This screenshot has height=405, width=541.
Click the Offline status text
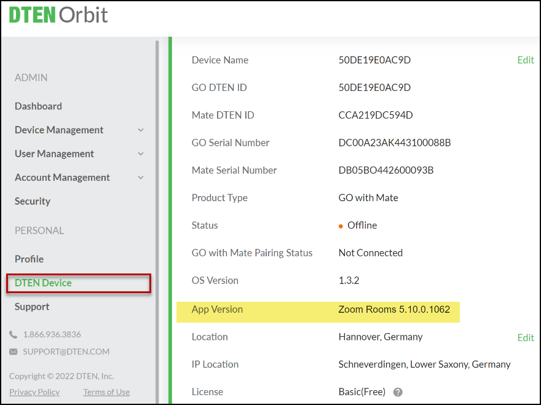coord(362,226)
